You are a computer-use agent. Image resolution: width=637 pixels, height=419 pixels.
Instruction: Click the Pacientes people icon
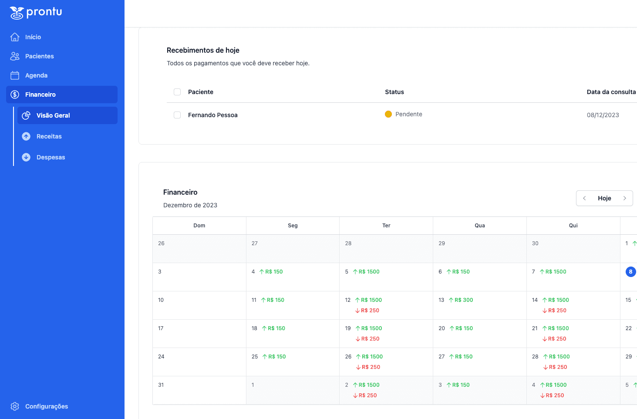(x=15, y=56)
